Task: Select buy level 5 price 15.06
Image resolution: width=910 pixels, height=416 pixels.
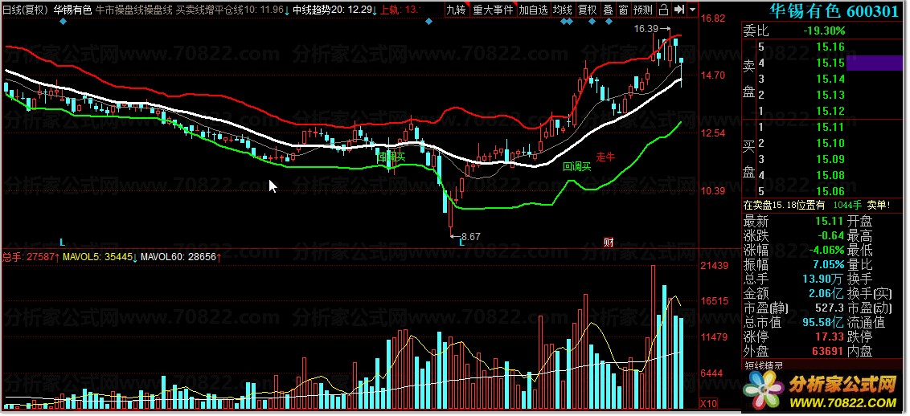Action: [830, 191]
